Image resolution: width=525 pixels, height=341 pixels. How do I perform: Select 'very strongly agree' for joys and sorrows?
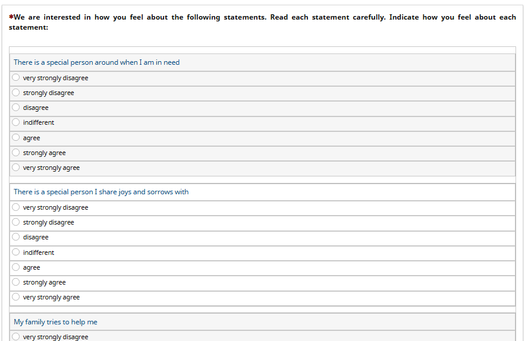click(16, 297)
